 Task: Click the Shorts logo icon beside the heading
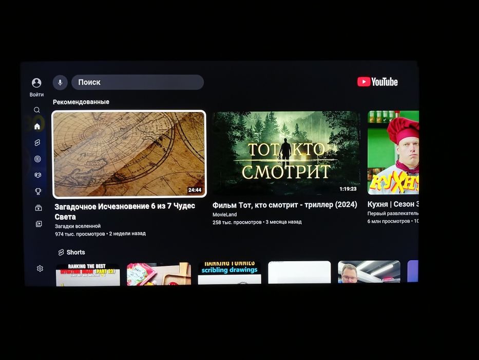(61, 252)
